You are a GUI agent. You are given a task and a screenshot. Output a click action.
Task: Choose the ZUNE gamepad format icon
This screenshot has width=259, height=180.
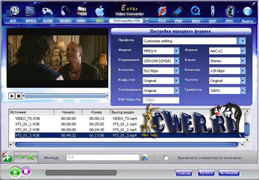[47, 11]
